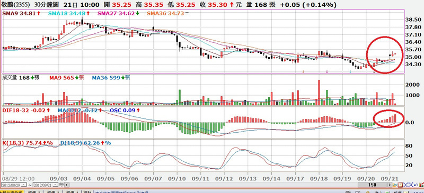Click the volume MA36 599 label
This screenshot has width=424, height=193.
point(111,78)
